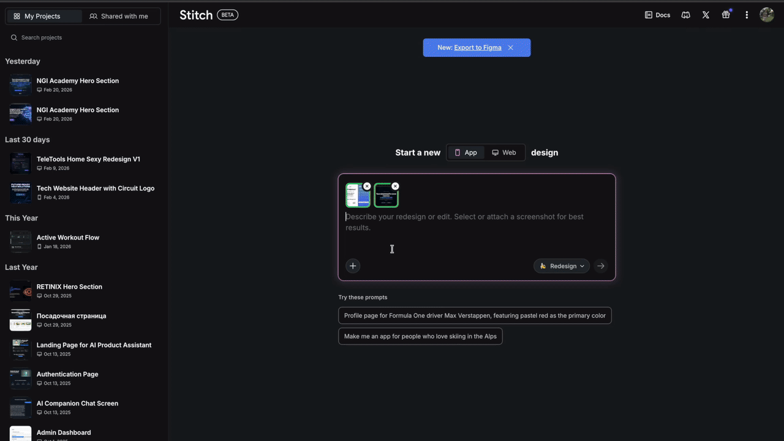
Task: Click the X (Twitter) icon in the top bar
Action: tap(706, 15)
